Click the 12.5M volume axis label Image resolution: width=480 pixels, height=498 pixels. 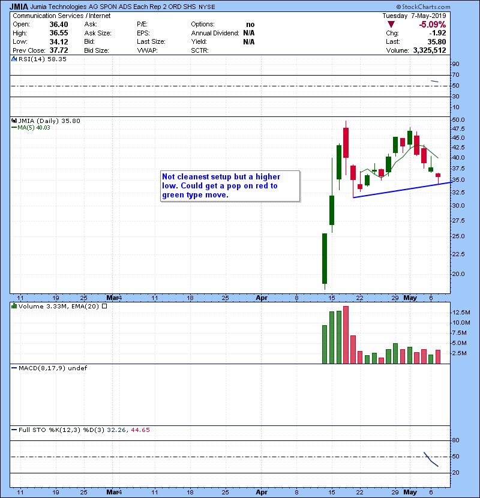(x=461, y=312)
